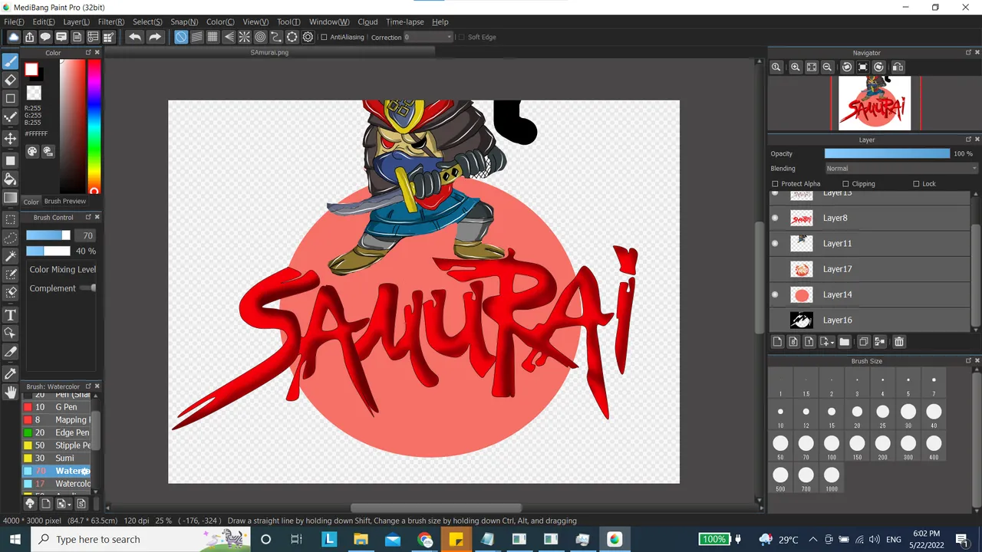This screenshot has width=982, height=552.
Task: Select the Edge Pen brush
Action: (x=57, y=432)
